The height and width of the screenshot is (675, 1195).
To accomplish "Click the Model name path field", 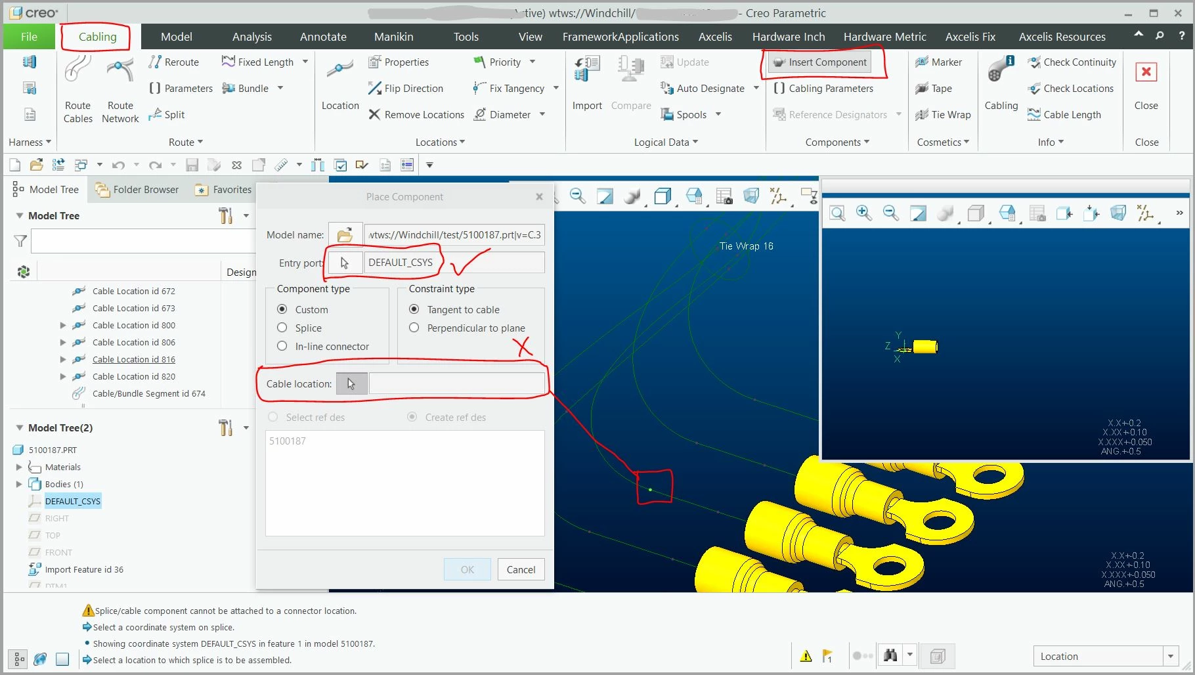I will (454, 234).
